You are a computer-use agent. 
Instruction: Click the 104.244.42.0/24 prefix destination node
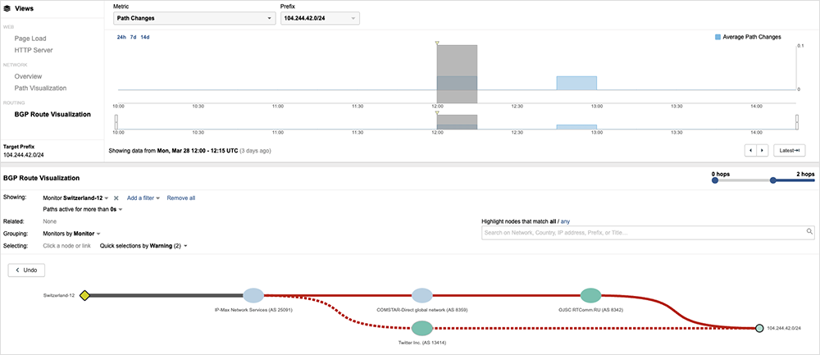759,328
